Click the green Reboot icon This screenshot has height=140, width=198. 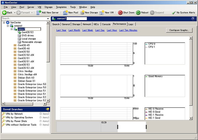coord(138,12)
